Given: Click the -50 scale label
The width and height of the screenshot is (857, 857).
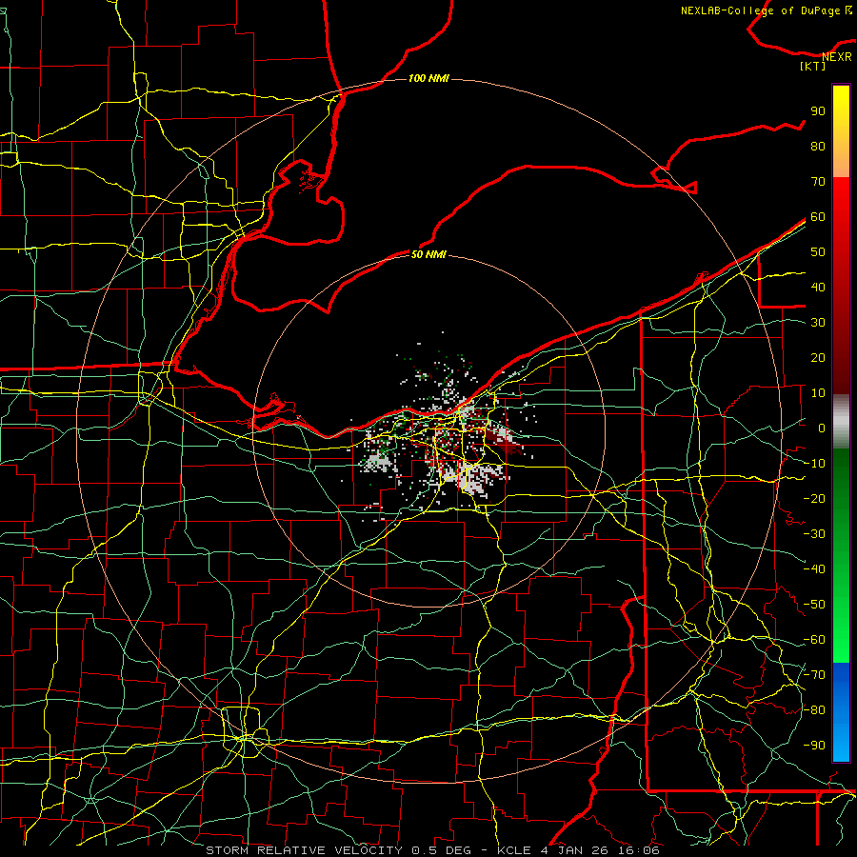Looking at the screenshot, I should (814, 605).
